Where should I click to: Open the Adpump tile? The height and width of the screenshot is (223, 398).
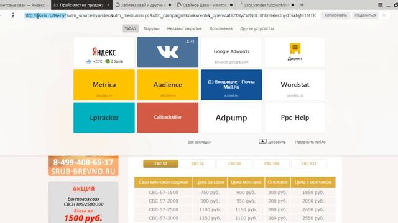click(231, 118)
